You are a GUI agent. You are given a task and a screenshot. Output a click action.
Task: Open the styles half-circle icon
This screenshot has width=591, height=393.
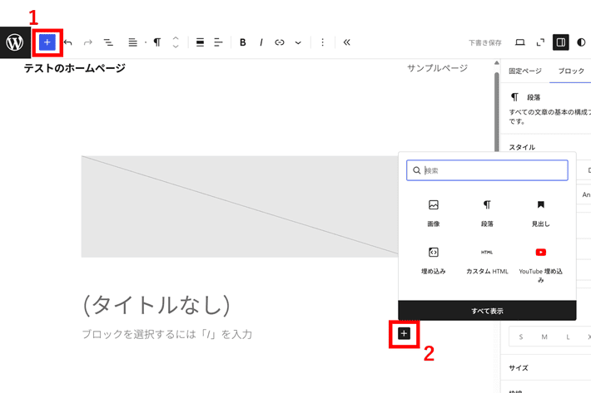point(581,42)
